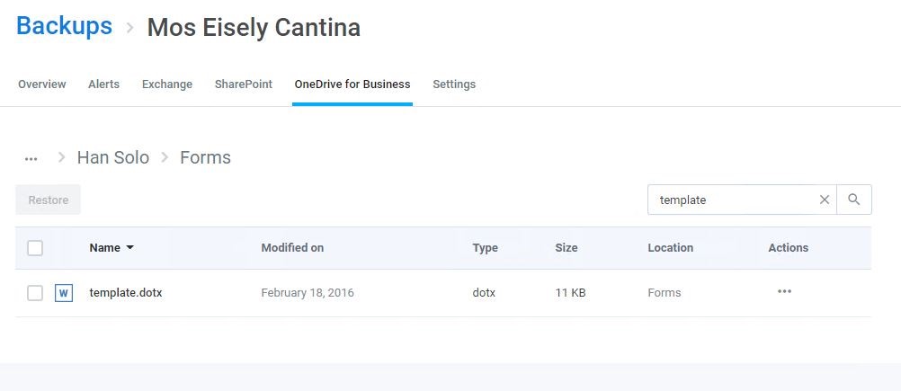This screenshot has height=391, width=901.
Task: Open the Settings tab
Action: (x=454, y=84)
